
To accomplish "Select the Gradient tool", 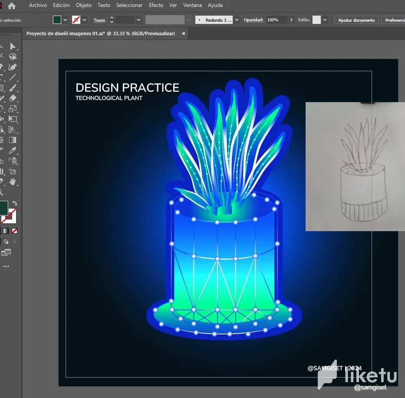I will (13, 140).
